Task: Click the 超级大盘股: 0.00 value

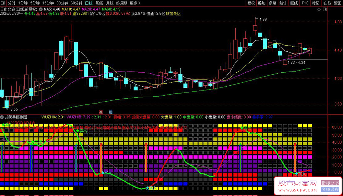Action: click(x=145, y=117)
